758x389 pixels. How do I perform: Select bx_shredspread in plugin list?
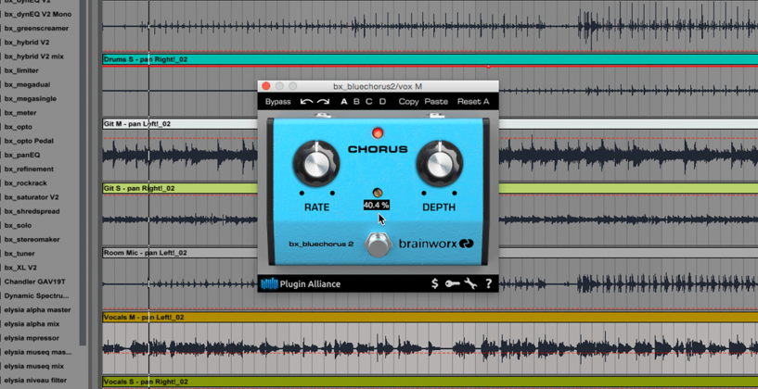coord(32,211)
